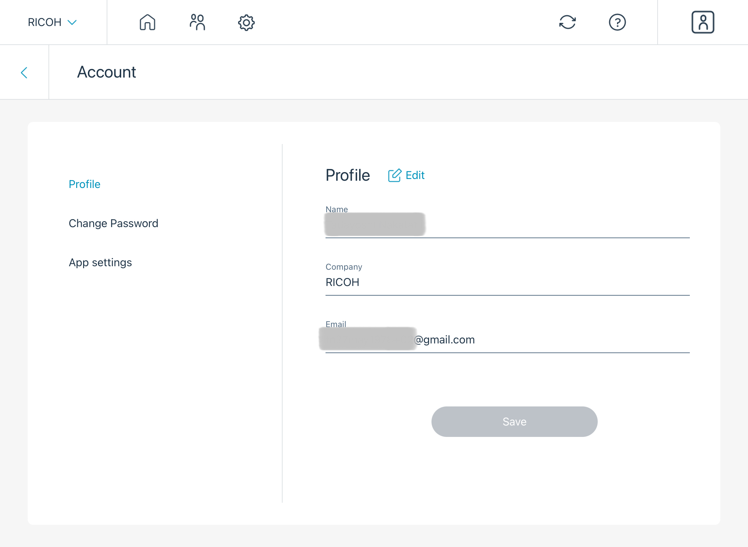Open the account profile icon
Viewport: 748px width, 547px height.
click(703, 23)
